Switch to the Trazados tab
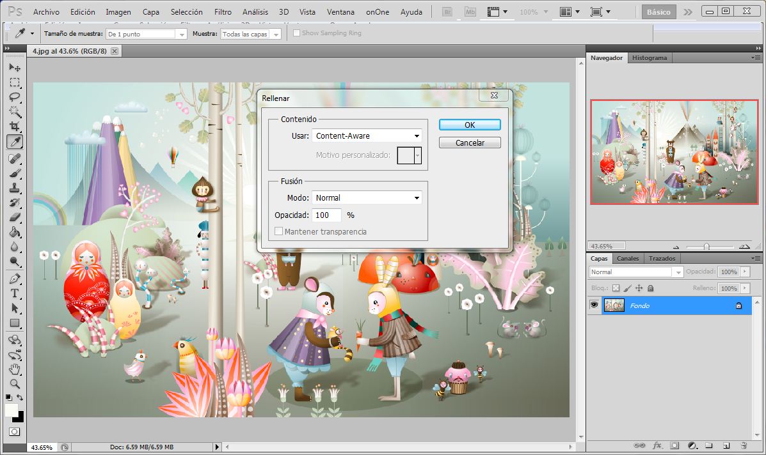Screen dimensions: 766x455 662,258
